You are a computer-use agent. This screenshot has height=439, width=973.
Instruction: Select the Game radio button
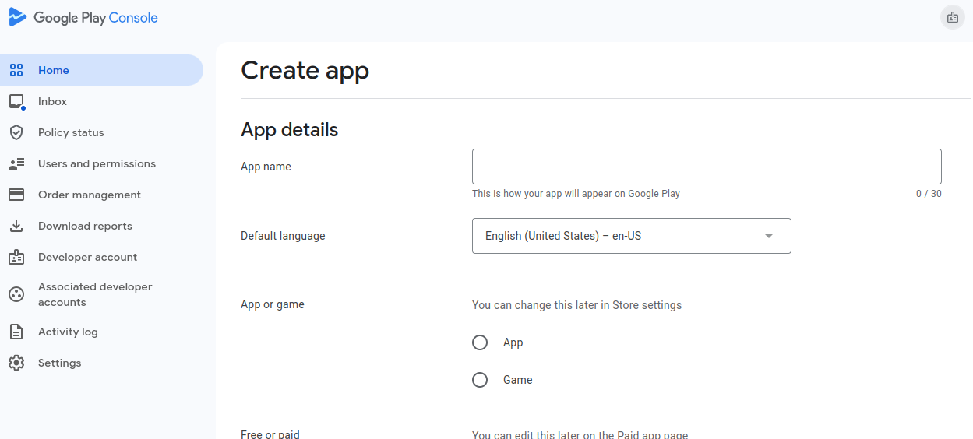click(x=480, y=380)
